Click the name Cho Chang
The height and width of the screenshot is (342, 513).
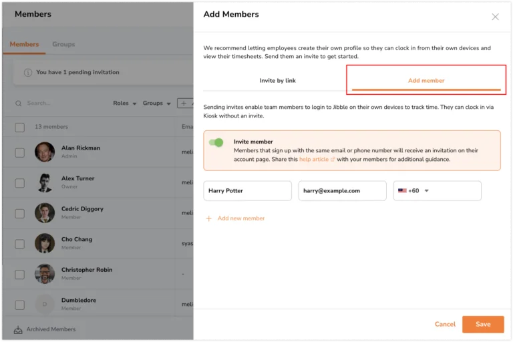click(x=77, y=239)
